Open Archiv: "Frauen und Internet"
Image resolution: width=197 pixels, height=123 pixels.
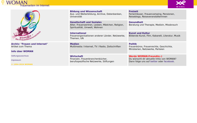click(30, 44)
